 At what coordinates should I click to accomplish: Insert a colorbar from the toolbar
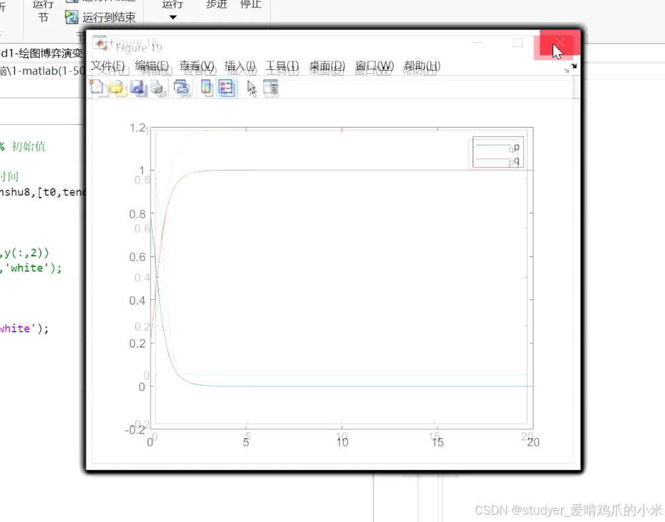[x=206, y=88]
